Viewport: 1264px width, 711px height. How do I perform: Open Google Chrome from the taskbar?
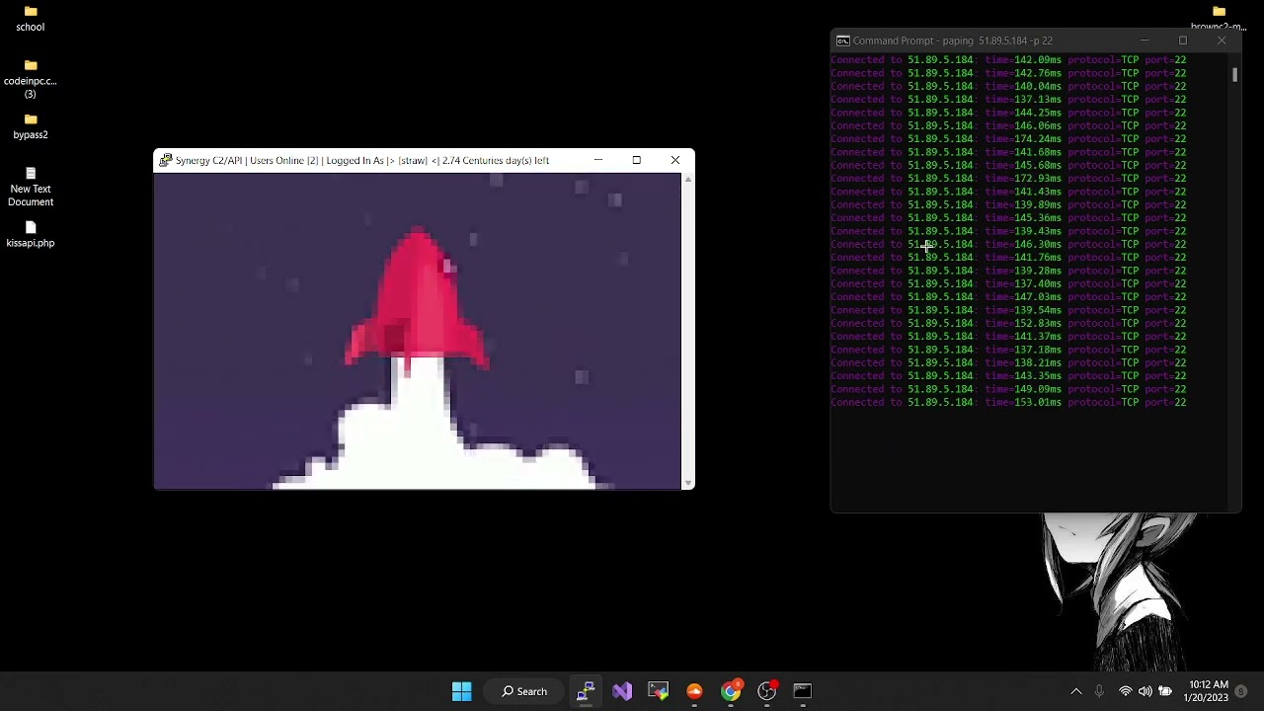click(x=731, y=691)
